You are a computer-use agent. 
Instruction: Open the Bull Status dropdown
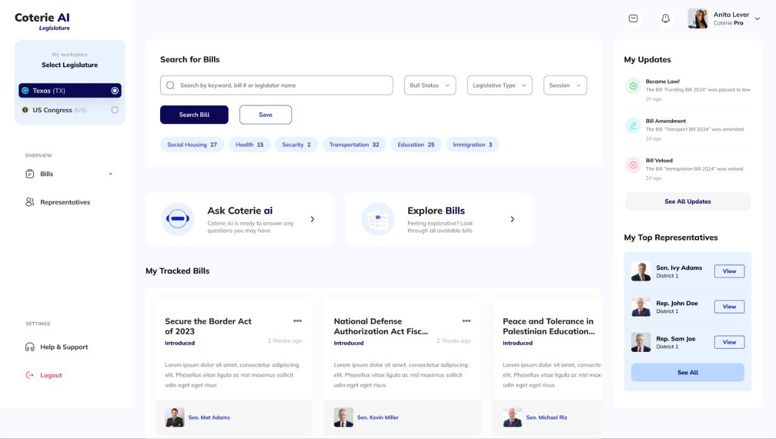point(429,85)
